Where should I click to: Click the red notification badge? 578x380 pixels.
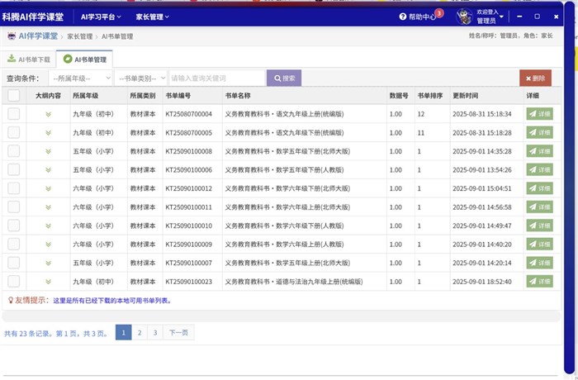click(x=438, y=12)
